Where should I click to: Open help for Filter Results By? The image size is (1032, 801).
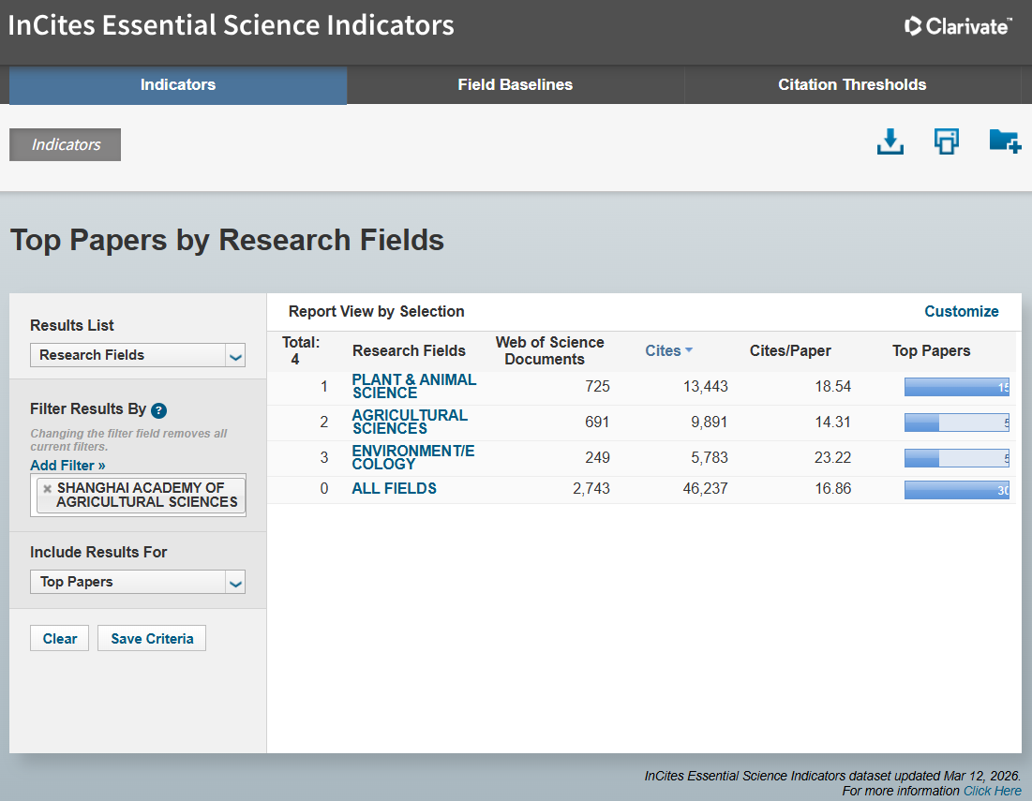(x=158, y=410)
